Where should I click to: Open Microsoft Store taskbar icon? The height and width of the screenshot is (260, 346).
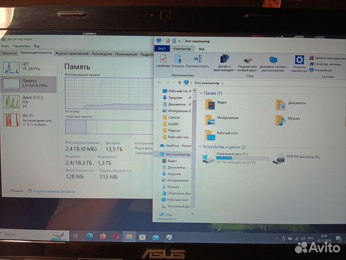[x=142, y=237]
